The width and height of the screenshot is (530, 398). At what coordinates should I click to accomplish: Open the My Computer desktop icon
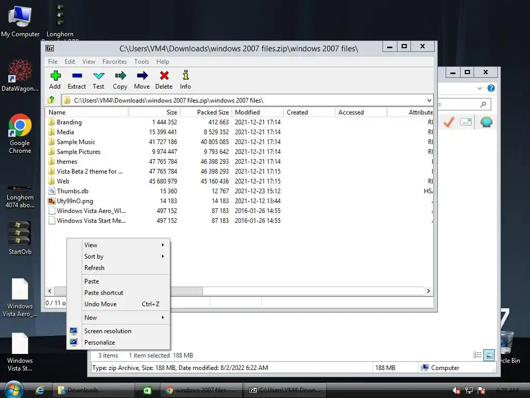click(x=20, y=21)
